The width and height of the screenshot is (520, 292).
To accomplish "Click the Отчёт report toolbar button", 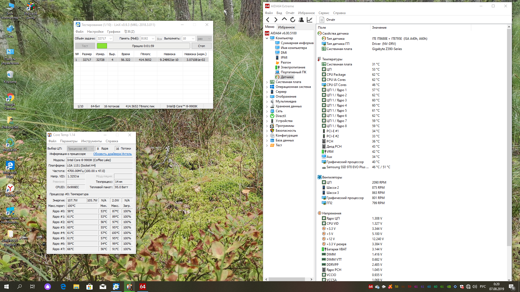I will pyautogui.click(x=327, y=20).
